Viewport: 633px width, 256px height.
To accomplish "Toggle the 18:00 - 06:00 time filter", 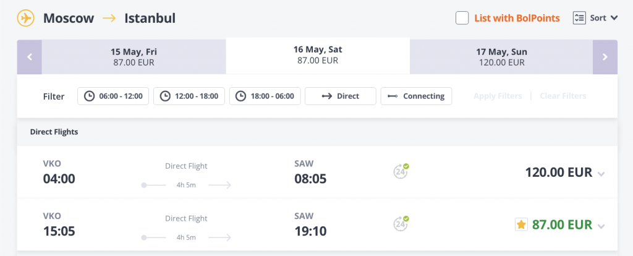I will 265,96.
